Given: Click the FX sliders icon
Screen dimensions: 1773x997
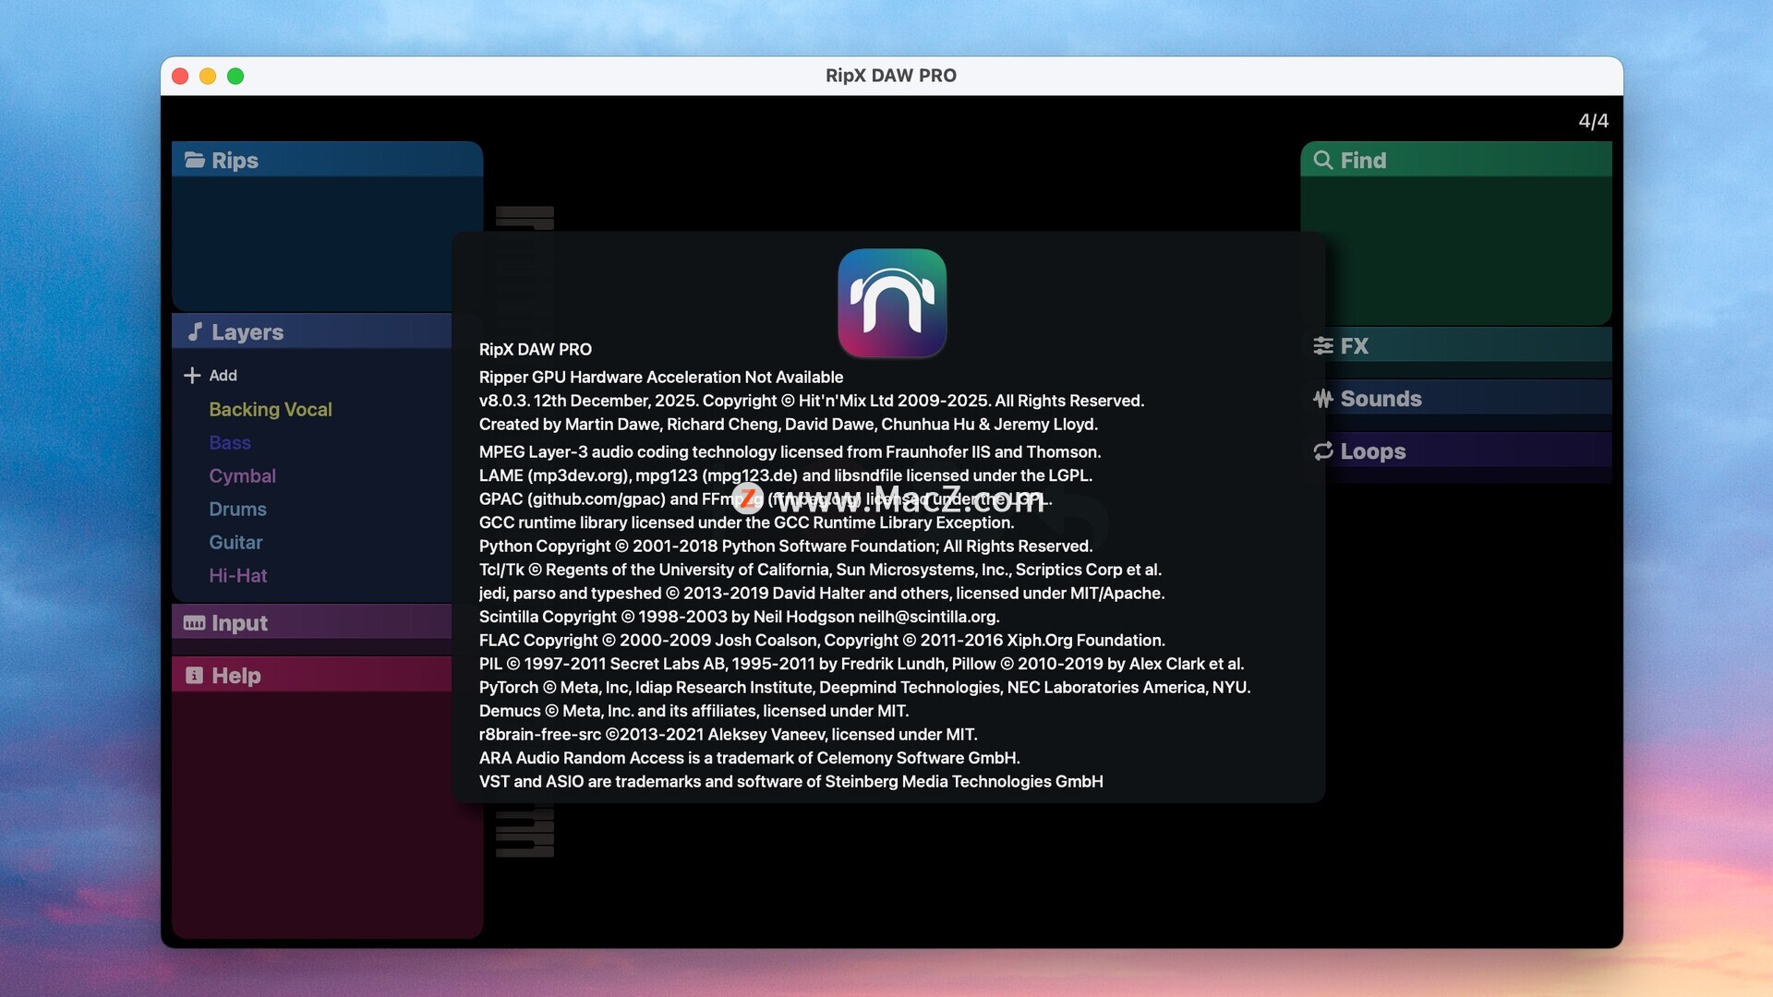Looking at the screenshot, I should click(1322, 346).
